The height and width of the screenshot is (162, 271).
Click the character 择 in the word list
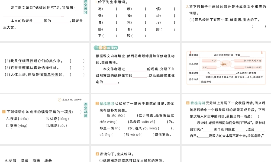pyautogui.click(x=129, y=16)
